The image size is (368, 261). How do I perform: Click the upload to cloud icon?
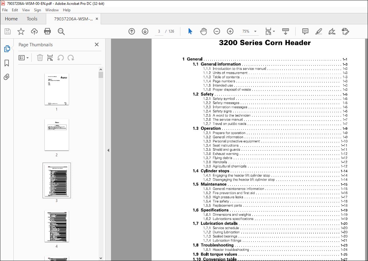(34, 31)
